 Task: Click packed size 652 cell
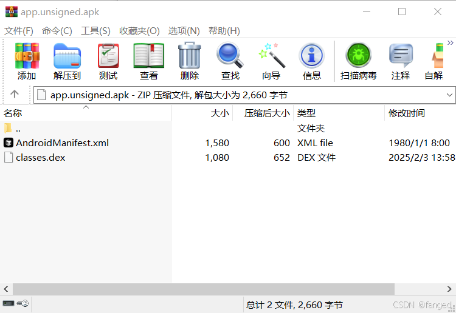282,157
